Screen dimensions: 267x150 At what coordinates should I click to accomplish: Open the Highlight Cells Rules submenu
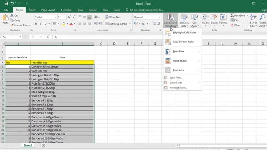[x=182, y=32]
